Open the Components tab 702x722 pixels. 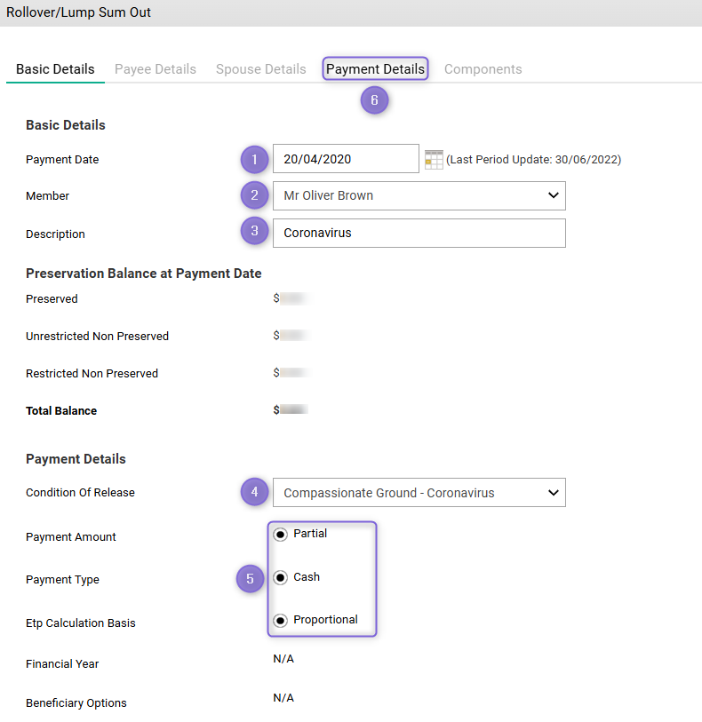tap(483, 69)
